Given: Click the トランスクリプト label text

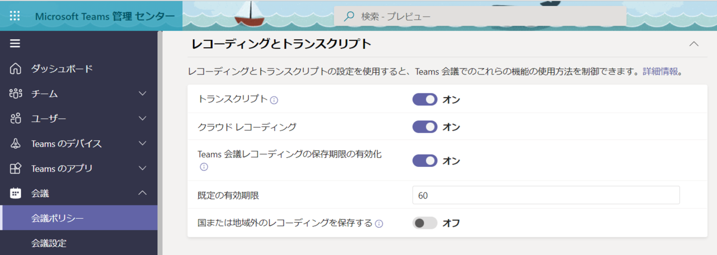Looking at the screenshot, I should tap(232, 99).
